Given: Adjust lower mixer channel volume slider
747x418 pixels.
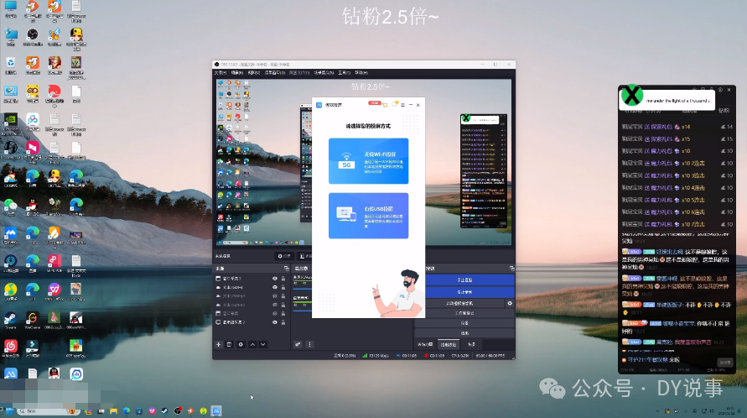Looking at the screenshot, I should pos(302,311).
